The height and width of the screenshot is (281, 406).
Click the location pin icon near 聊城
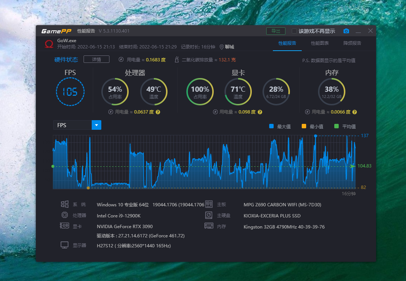coord(221,47)
